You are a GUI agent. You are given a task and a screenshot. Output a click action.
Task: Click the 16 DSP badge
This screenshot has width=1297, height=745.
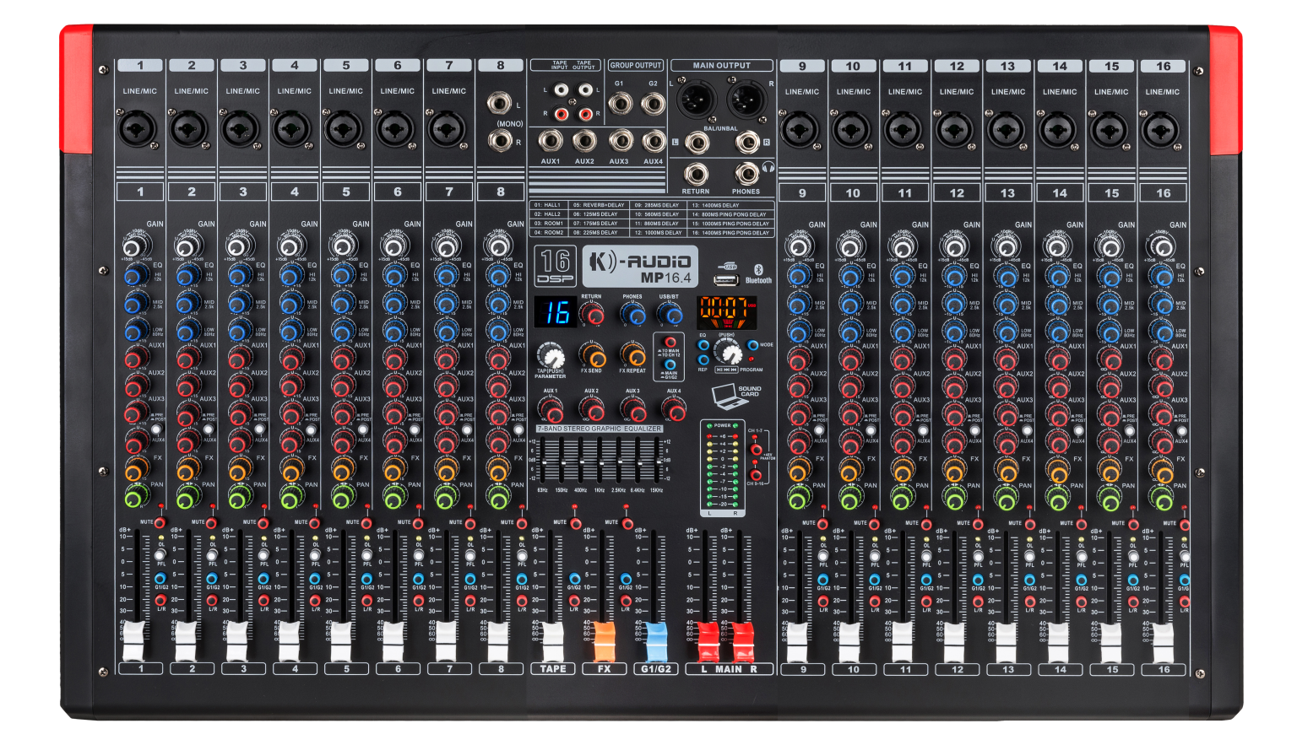point(555,265)
